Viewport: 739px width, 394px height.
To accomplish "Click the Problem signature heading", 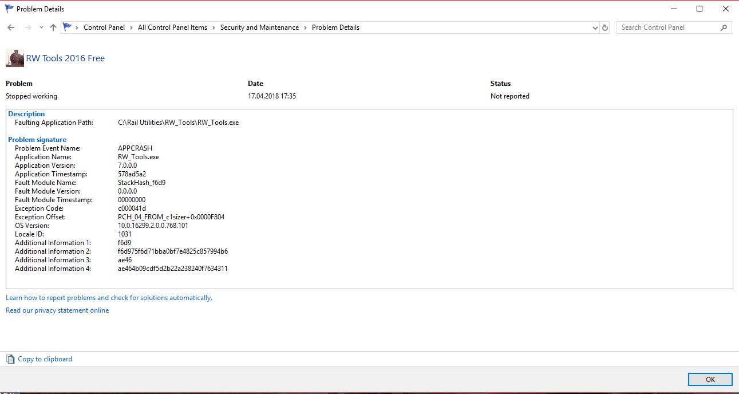I will coord(37,140).
